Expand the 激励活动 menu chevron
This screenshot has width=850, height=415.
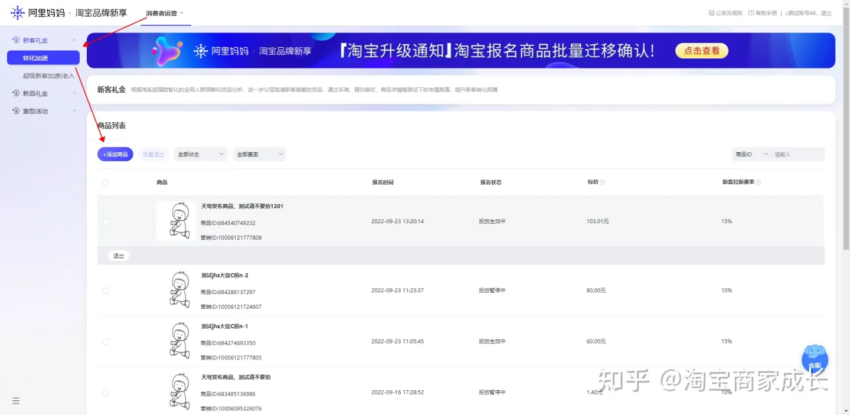pos(74,111)
